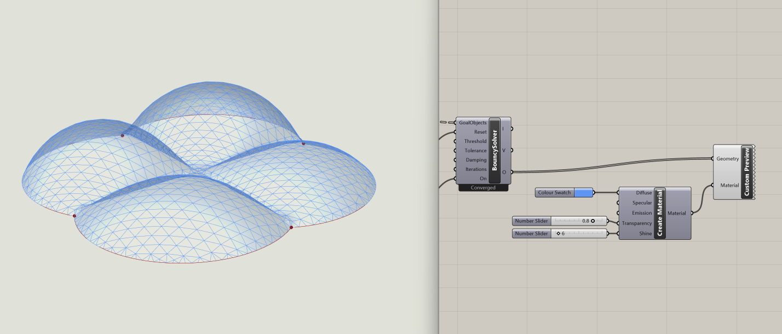This screenshot has height=334, width=782.
Task: Click the red anchor point atop mesh
Action: (122, 135)
